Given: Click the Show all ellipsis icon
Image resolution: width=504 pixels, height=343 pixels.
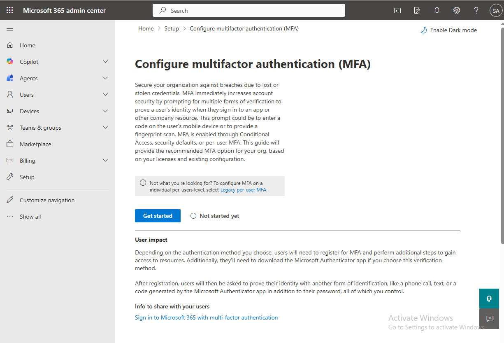Looking at the screenshot, I should pyautogui.click(x=10, y=217).
